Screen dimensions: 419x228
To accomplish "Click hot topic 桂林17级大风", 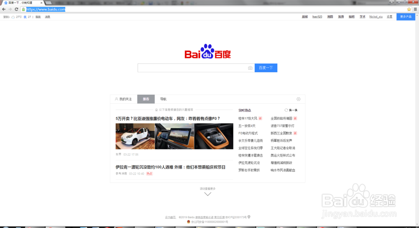I will pos(248,118).
